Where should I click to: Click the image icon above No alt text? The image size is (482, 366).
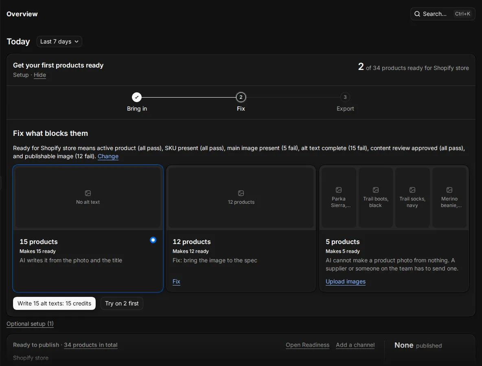[x=88, y=193]
